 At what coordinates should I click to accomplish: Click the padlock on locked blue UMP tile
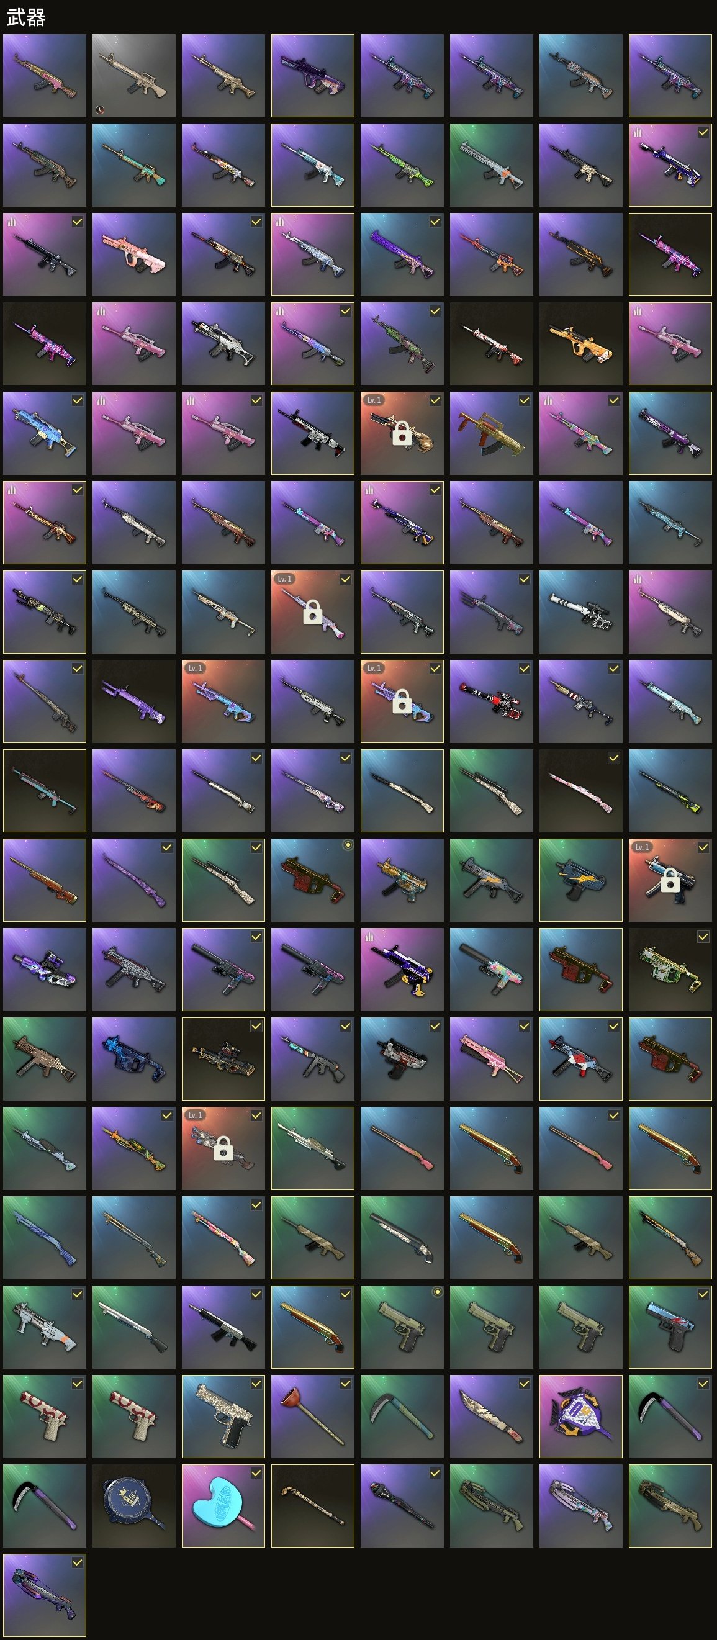[670, 880]
